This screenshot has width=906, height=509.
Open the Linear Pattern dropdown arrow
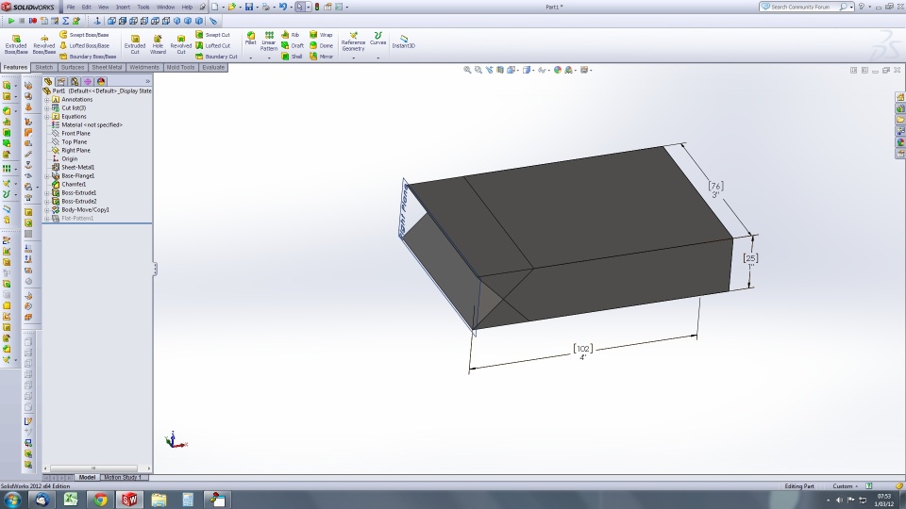[269, 57]
